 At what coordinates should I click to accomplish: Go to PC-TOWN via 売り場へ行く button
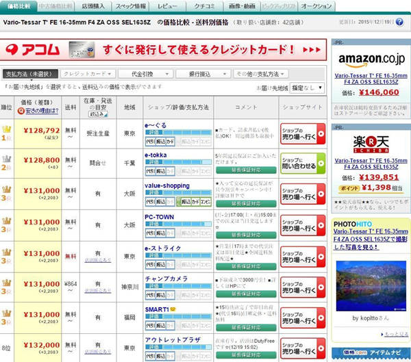(x=303, y=225)
